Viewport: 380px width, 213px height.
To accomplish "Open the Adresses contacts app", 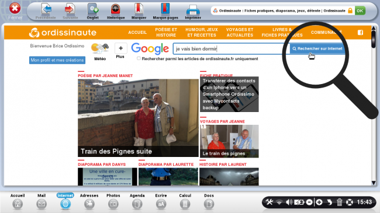I will [x=89, y=204].
